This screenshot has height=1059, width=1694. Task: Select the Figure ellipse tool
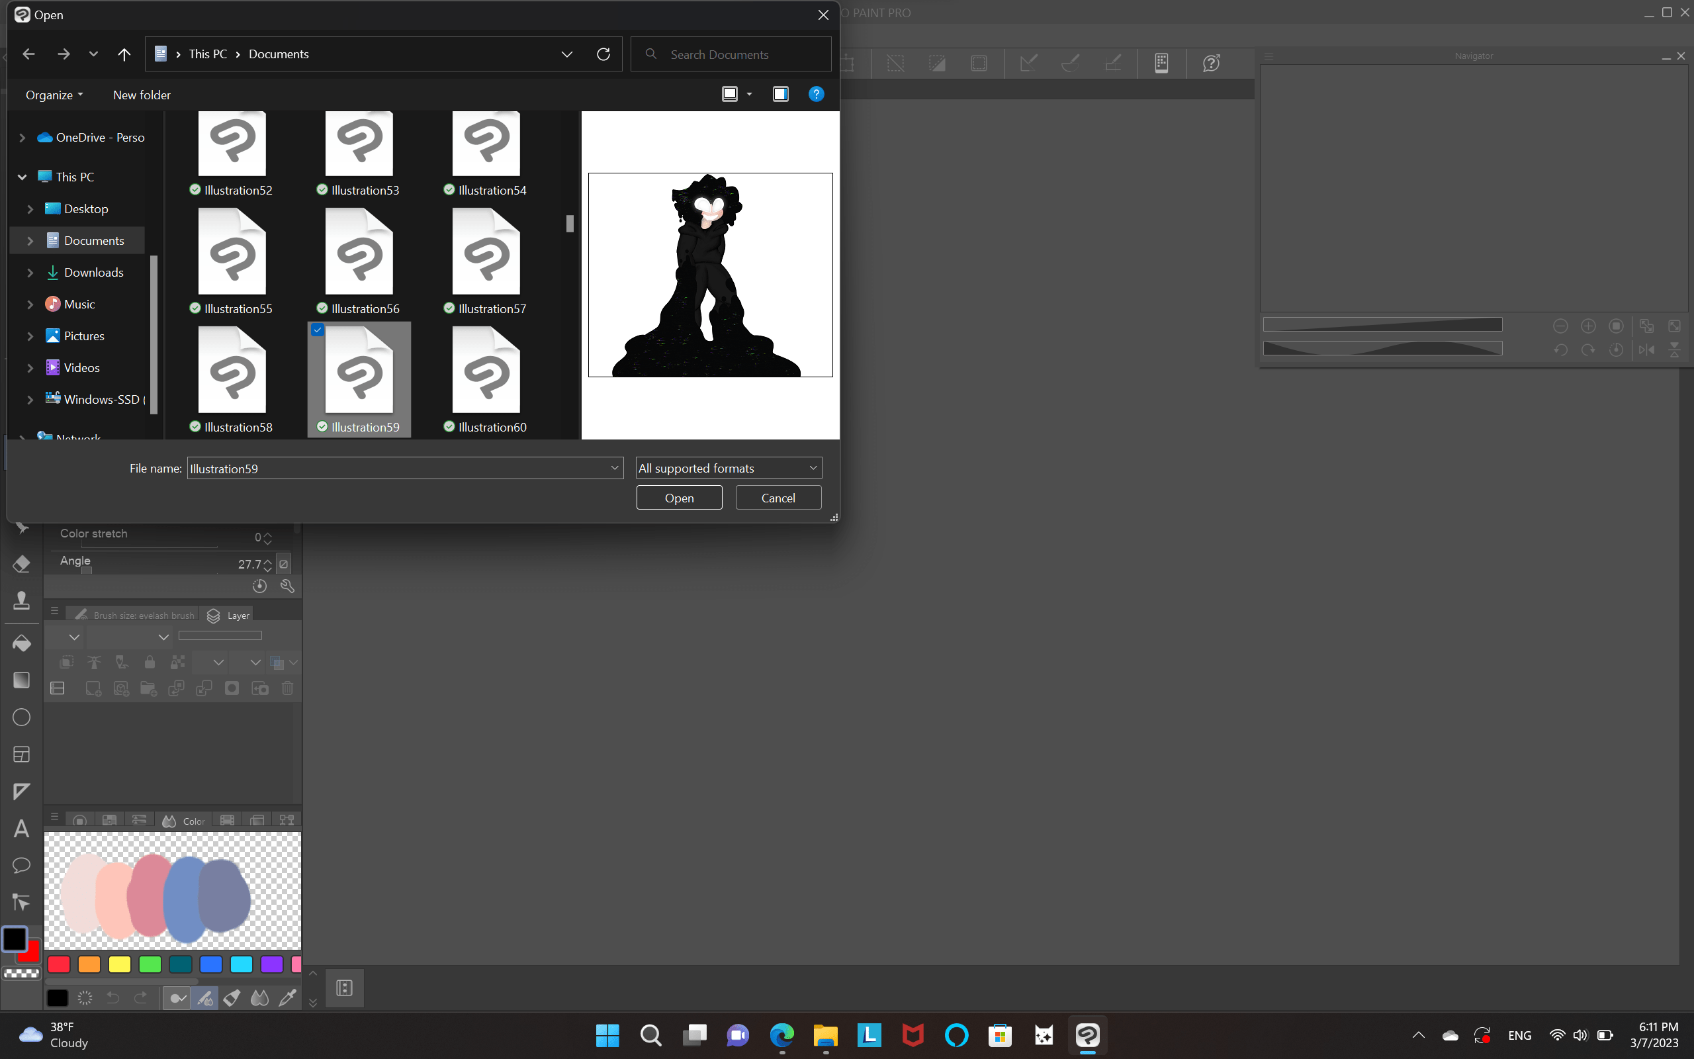pyautogui.click(x=21, y=717)
